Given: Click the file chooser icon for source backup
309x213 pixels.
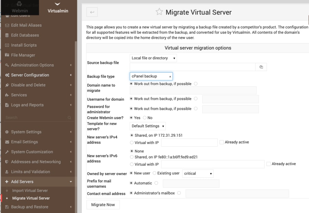Looking at the screenshot, I should pos(261,67).
